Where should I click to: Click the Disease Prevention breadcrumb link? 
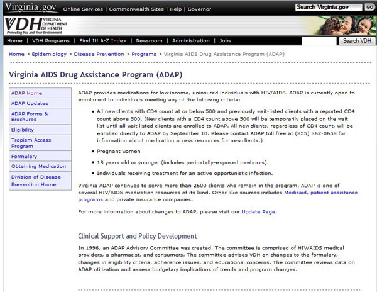tap(99, 54)
